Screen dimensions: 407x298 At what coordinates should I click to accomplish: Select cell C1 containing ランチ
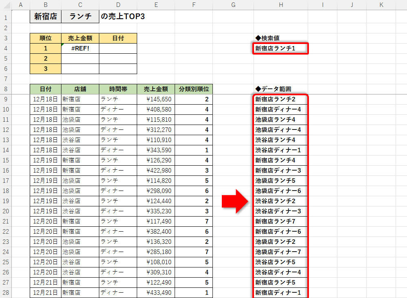pyautogui.click(x=80, y=16)
